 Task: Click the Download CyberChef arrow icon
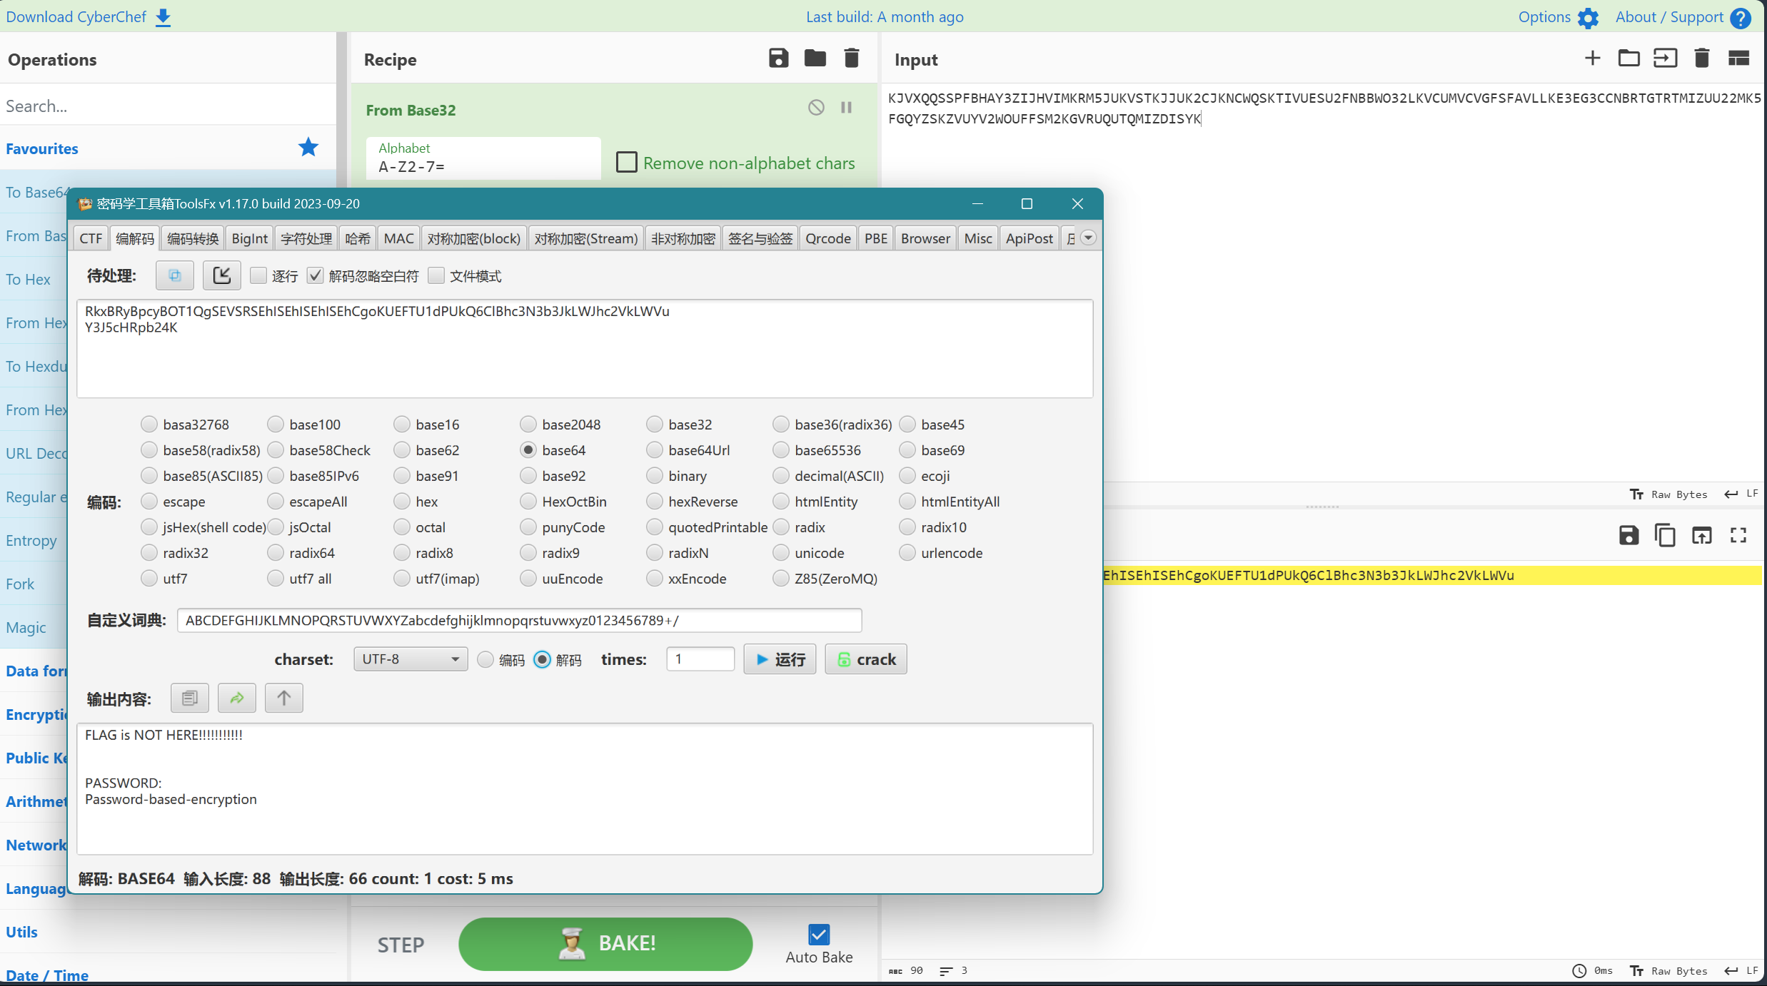pyautogui.click(x=163, y=17)
